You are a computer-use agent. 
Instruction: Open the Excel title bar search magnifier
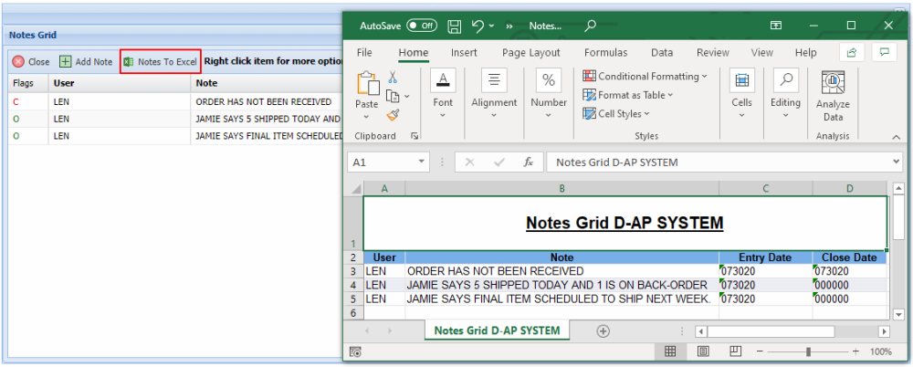tap(591, 25)
